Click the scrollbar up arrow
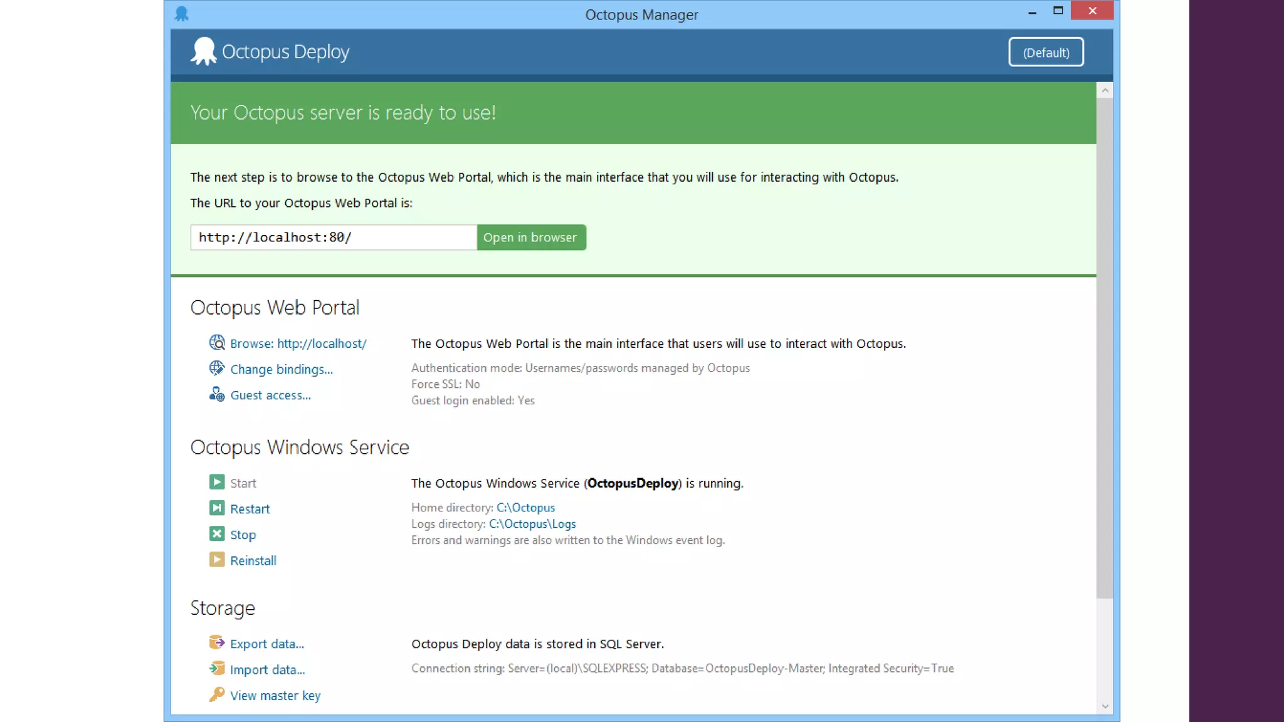1284x722 pixels. (1105, 91)
